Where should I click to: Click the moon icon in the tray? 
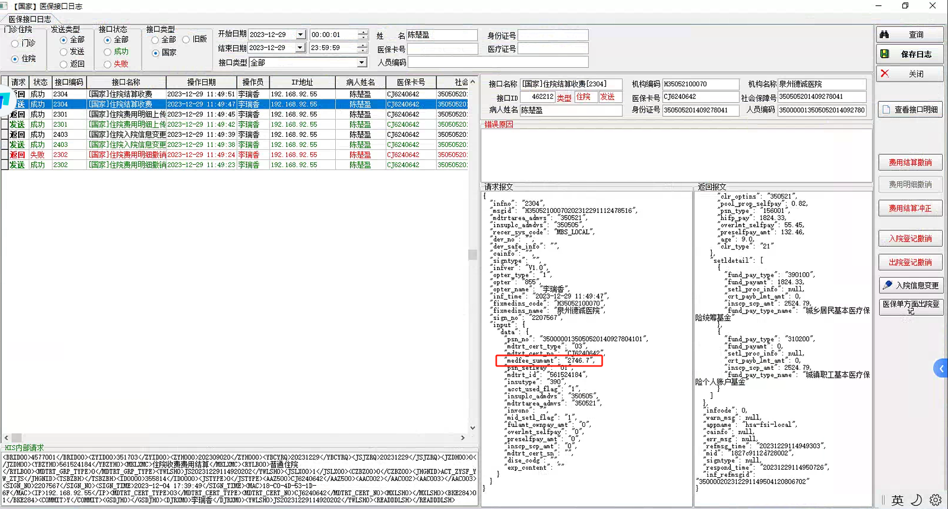point(916,500)
